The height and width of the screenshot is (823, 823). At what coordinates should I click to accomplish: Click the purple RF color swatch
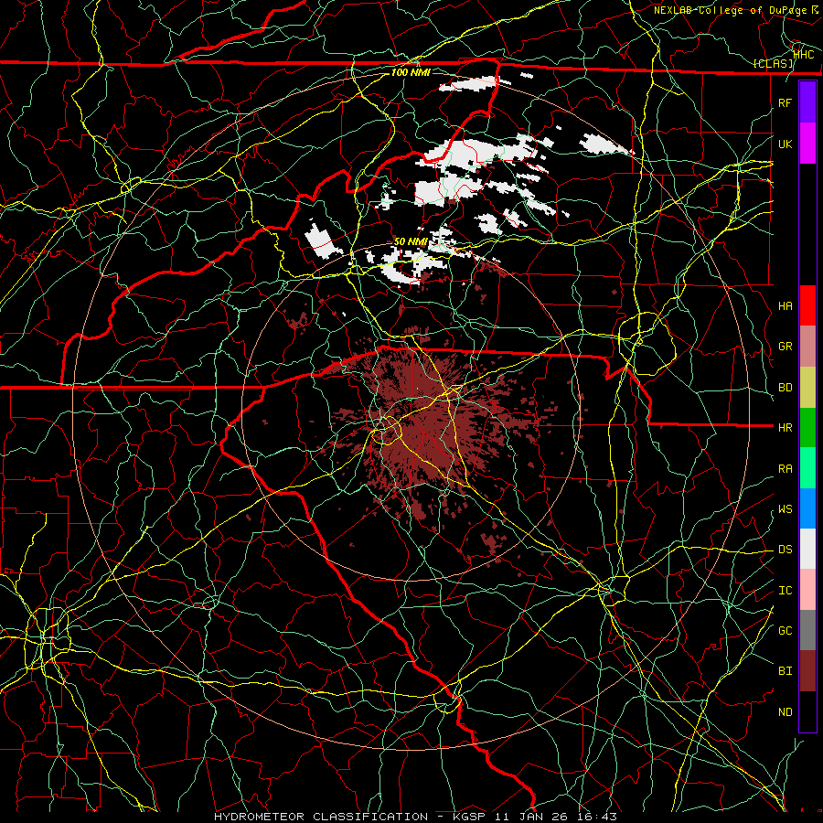(807, 102)
